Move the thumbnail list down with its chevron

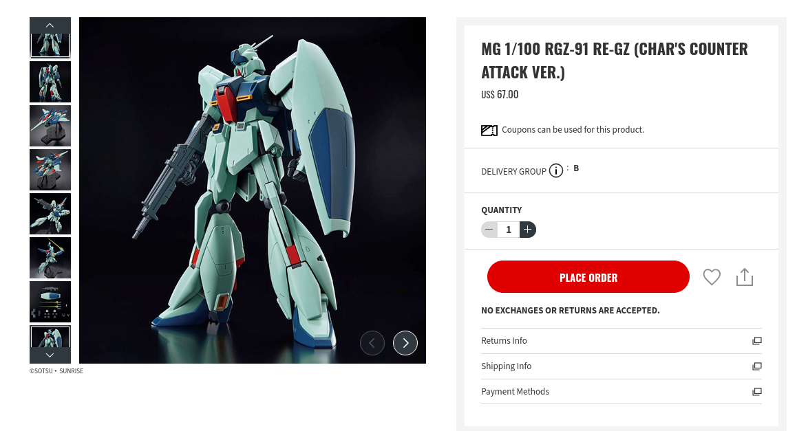[50, 355]
